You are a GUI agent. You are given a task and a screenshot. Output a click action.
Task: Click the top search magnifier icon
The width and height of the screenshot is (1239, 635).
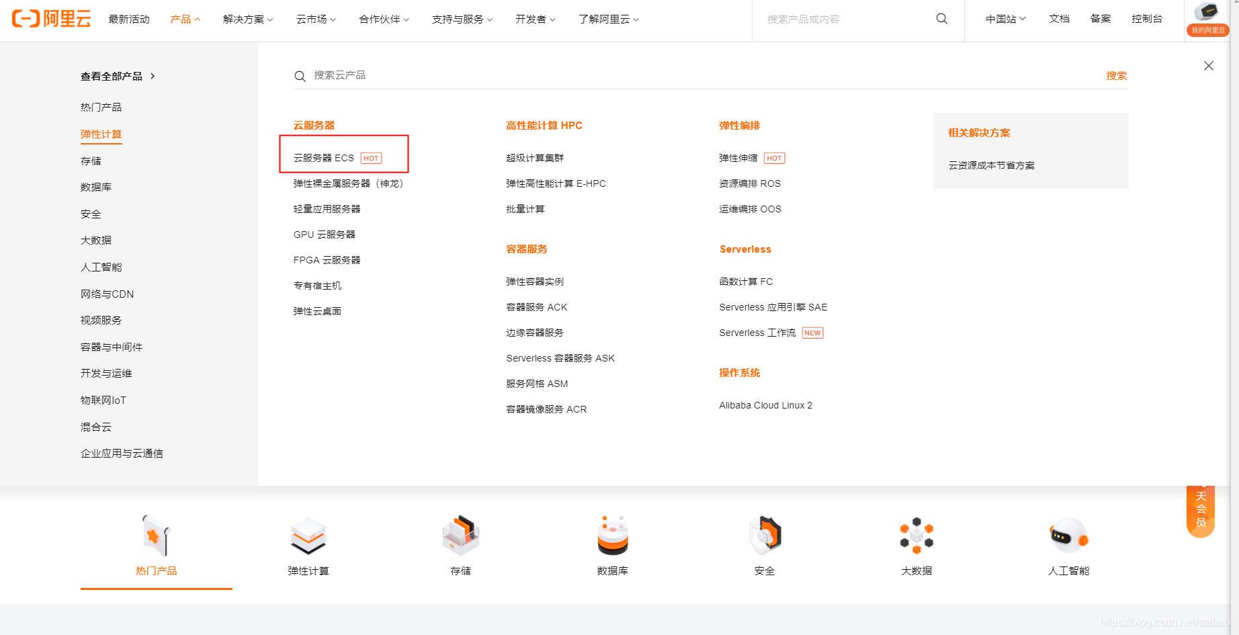tap(942, 19)
